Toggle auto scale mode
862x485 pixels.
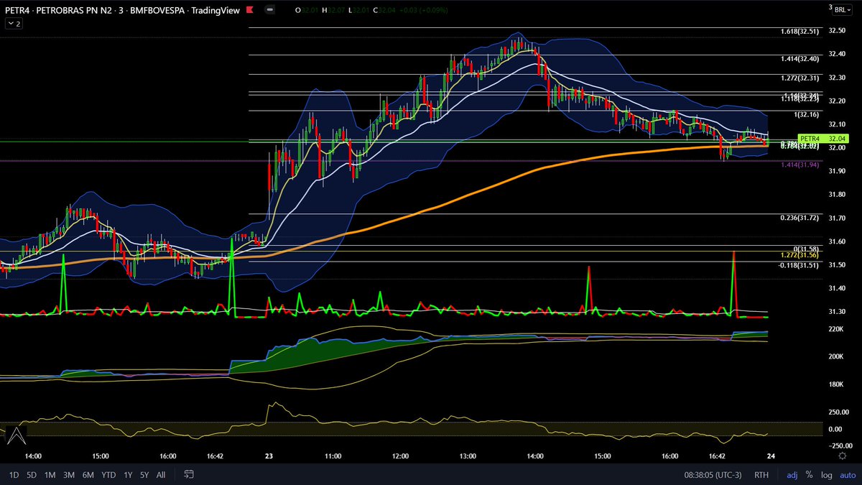[x=846, y=474]
